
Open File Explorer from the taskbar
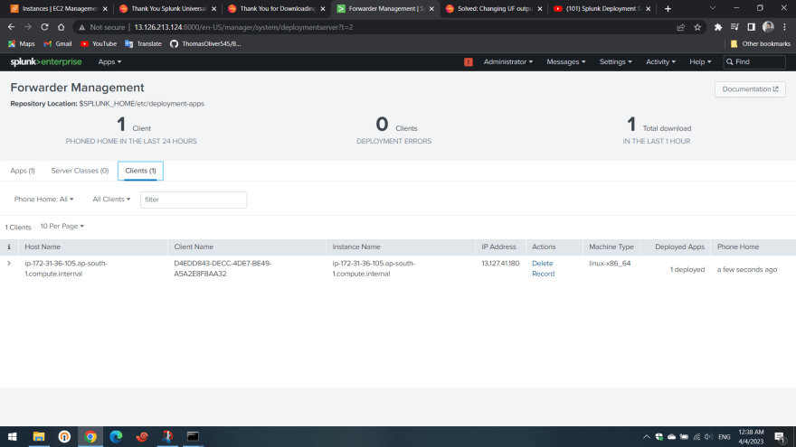click(39, 436)
